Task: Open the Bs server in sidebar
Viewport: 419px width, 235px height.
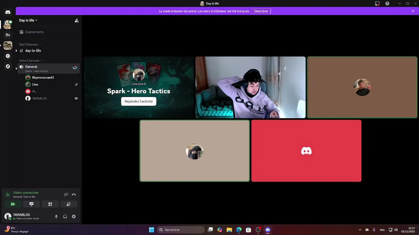Action: click(8, 35)
